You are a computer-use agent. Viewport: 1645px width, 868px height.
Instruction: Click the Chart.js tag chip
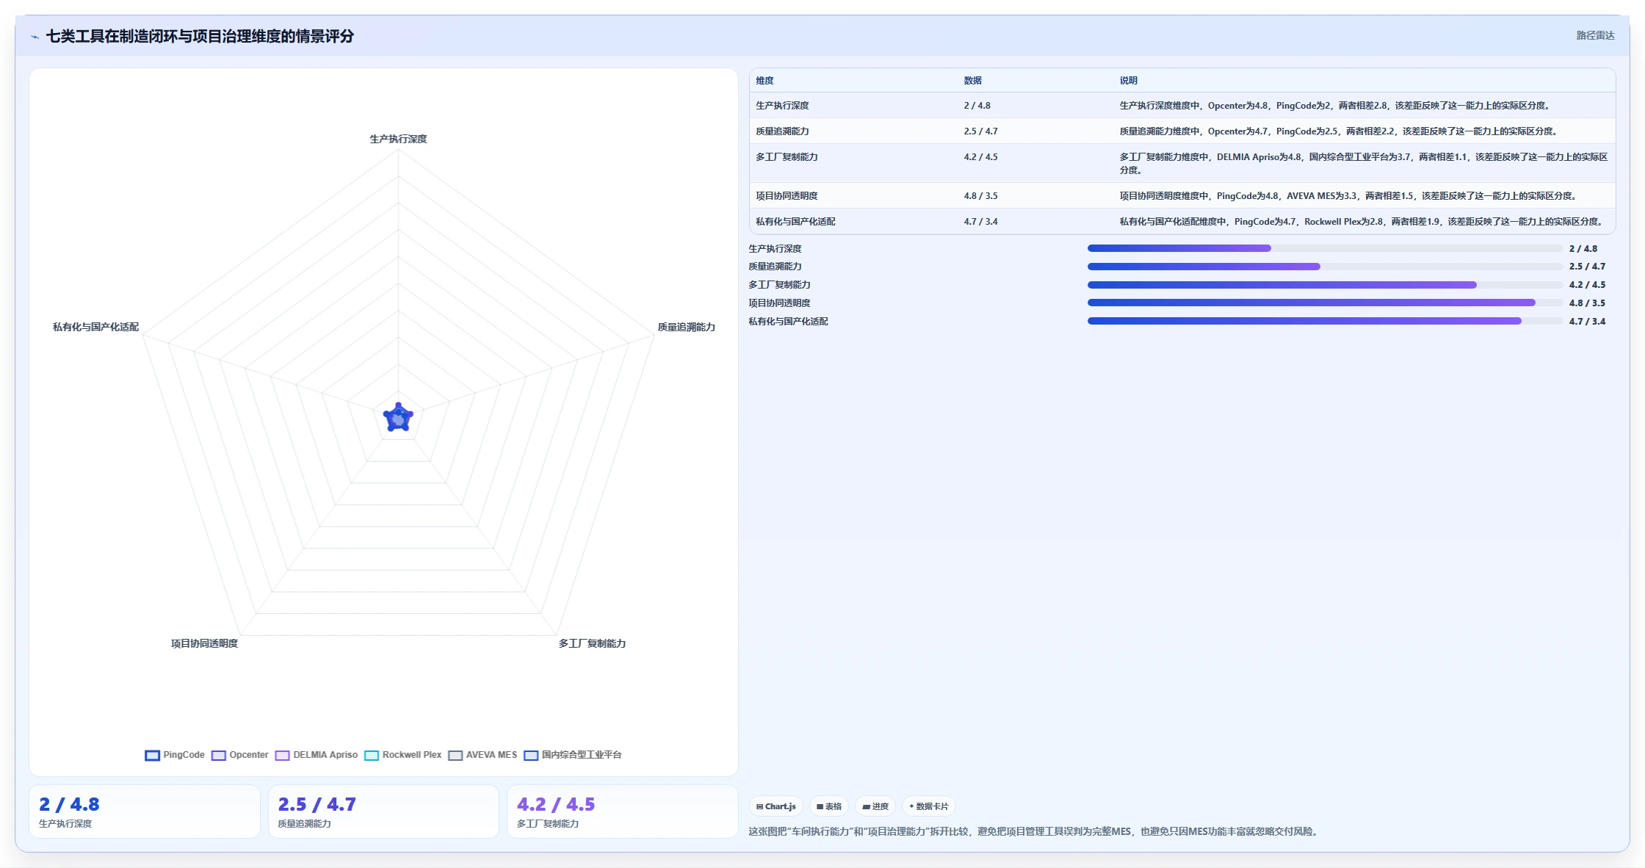point(776,806)
